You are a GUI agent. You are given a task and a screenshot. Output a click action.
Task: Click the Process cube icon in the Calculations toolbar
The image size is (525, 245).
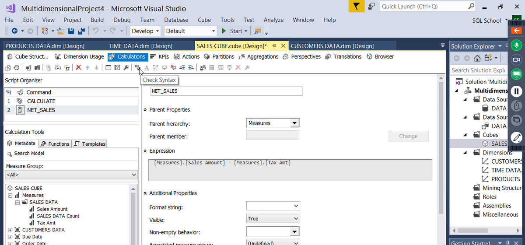tap(8, 68)
